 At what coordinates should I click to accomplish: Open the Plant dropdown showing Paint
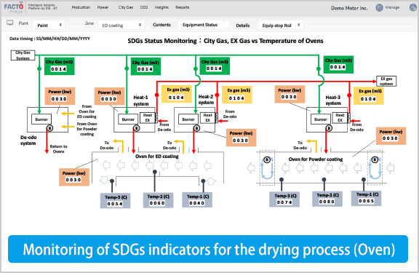pyautogui.click(x=49, y=25)
